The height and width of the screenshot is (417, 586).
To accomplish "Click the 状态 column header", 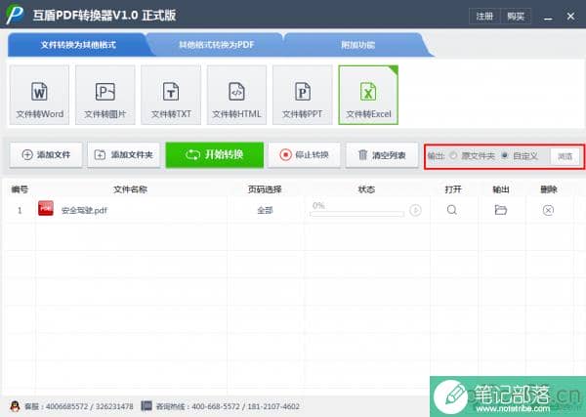I will tap(366, 189).
